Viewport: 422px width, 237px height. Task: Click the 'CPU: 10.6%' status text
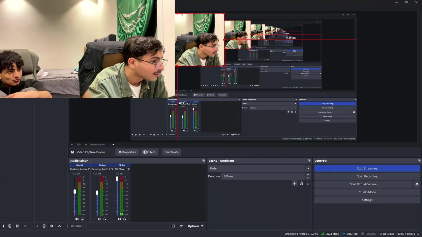click(387, 234)
